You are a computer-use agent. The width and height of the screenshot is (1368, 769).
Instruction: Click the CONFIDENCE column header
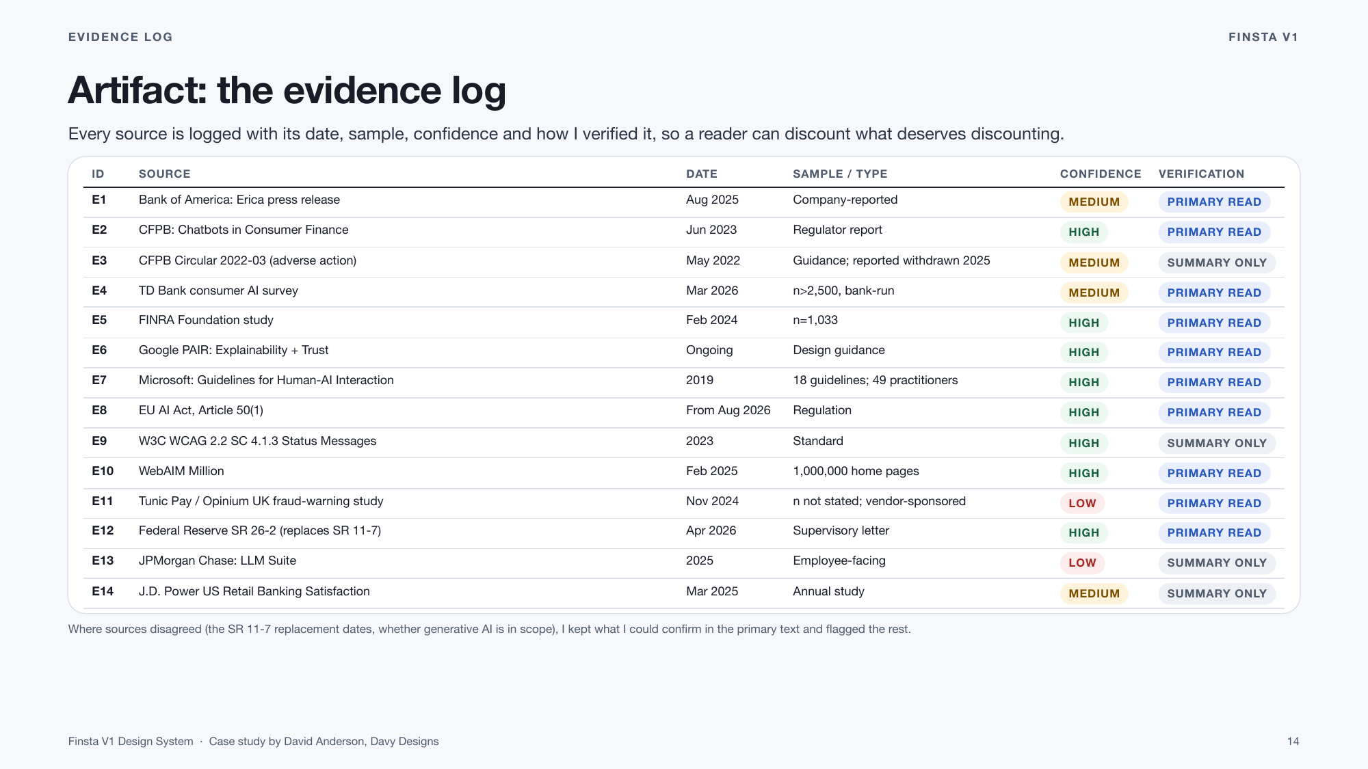pos(1101,174)
